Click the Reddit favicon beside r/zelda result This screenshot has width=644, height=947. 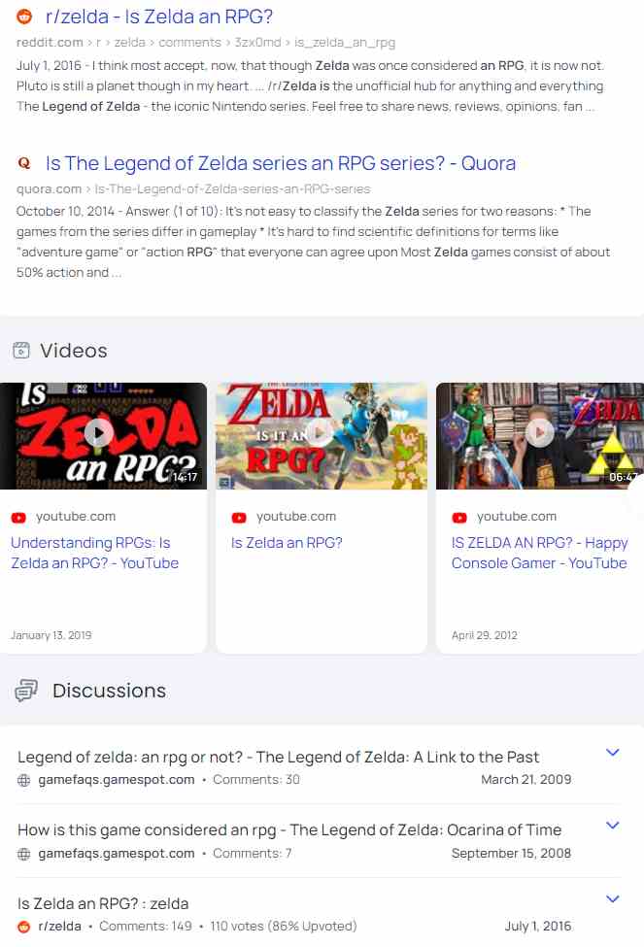pos(24,17)
